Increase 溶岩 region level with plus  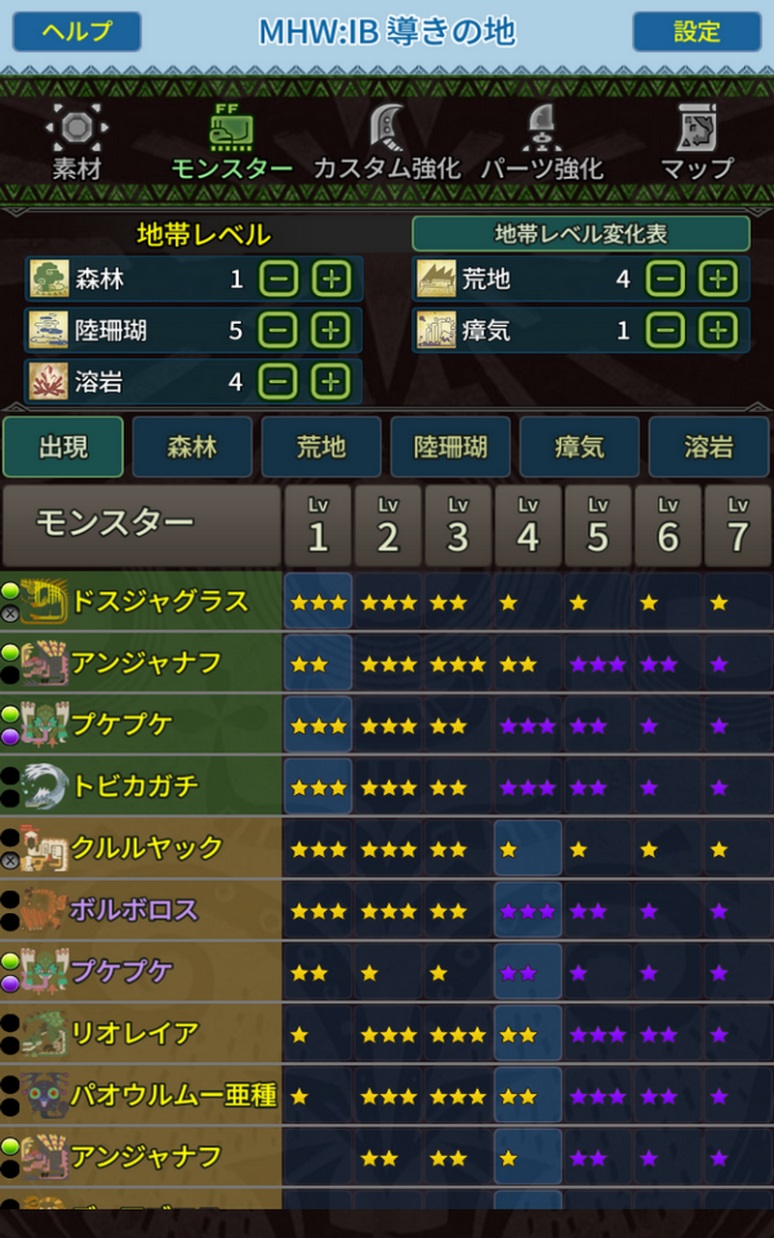[x=331, y=382]
